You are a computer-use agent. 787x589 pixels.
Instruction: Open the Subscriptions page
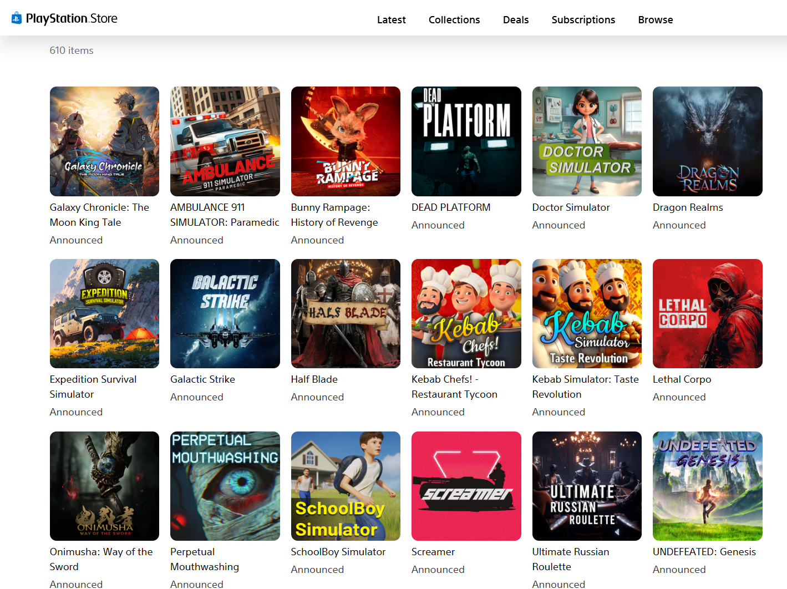tap(583, 19)
